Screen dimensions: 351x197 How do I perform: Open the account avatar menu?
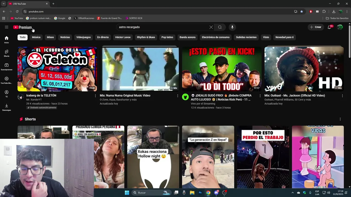click(340, 27)
